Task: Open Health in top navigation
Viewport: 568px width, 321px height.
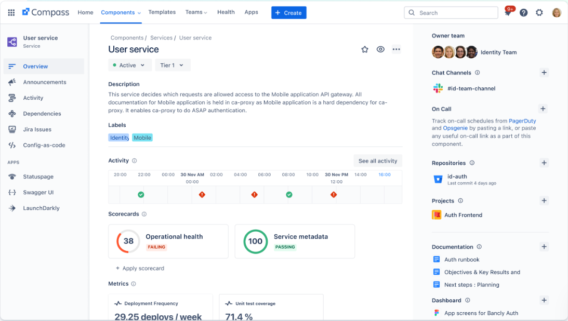Action: [x=226, y=12]
